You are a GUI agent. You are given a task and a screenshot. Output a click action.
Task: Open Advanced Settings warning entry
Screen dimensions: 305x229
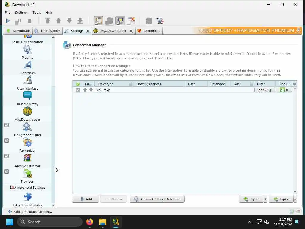click(x=28, y=188)
